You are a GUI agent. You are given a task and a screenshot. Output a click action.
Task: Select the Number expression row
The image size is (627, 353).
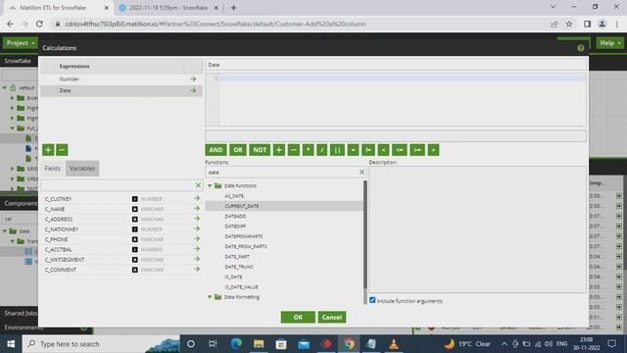pyautogui.click(x=121, y=78)
